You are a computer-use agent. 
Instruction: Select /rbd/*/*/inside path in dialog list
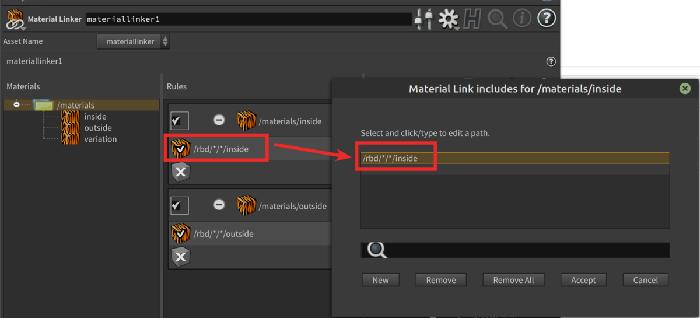(515, 158)
